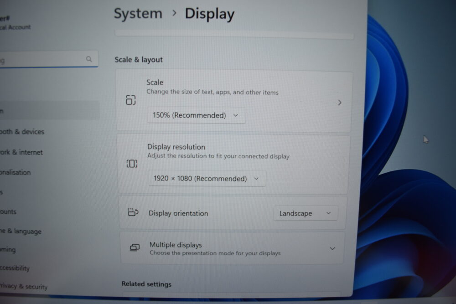The image size is (456, 304).
Task: Click the Display resolution label
Action: tap(176, 147)
